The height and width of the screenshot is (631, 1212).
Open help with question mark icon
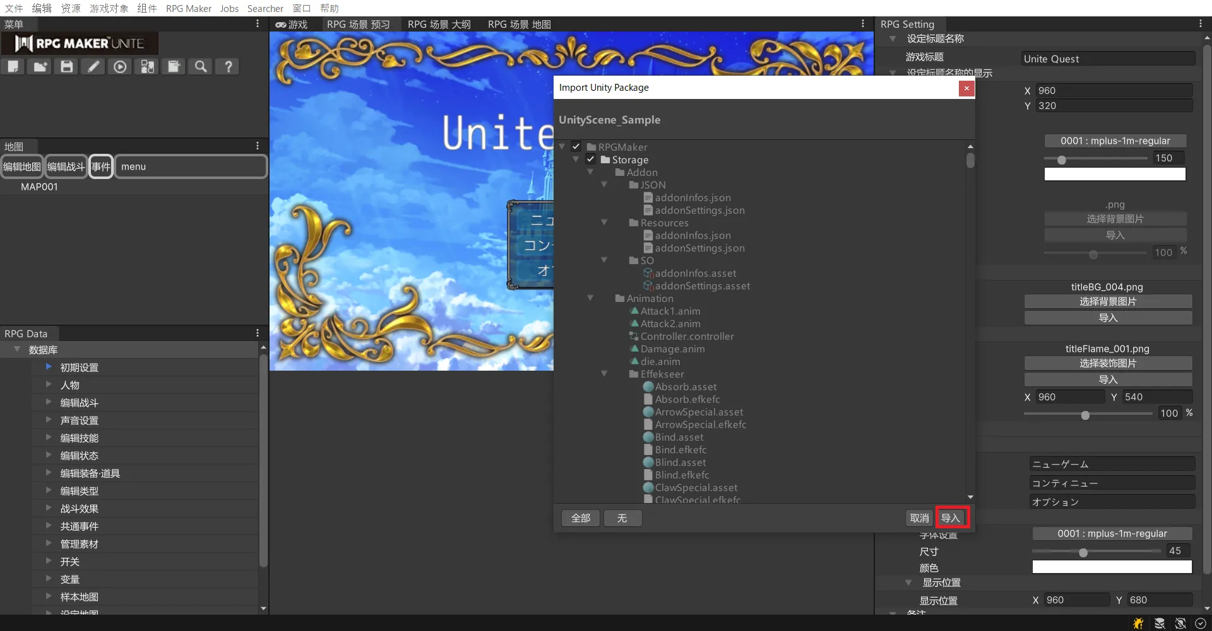point(228,66)
